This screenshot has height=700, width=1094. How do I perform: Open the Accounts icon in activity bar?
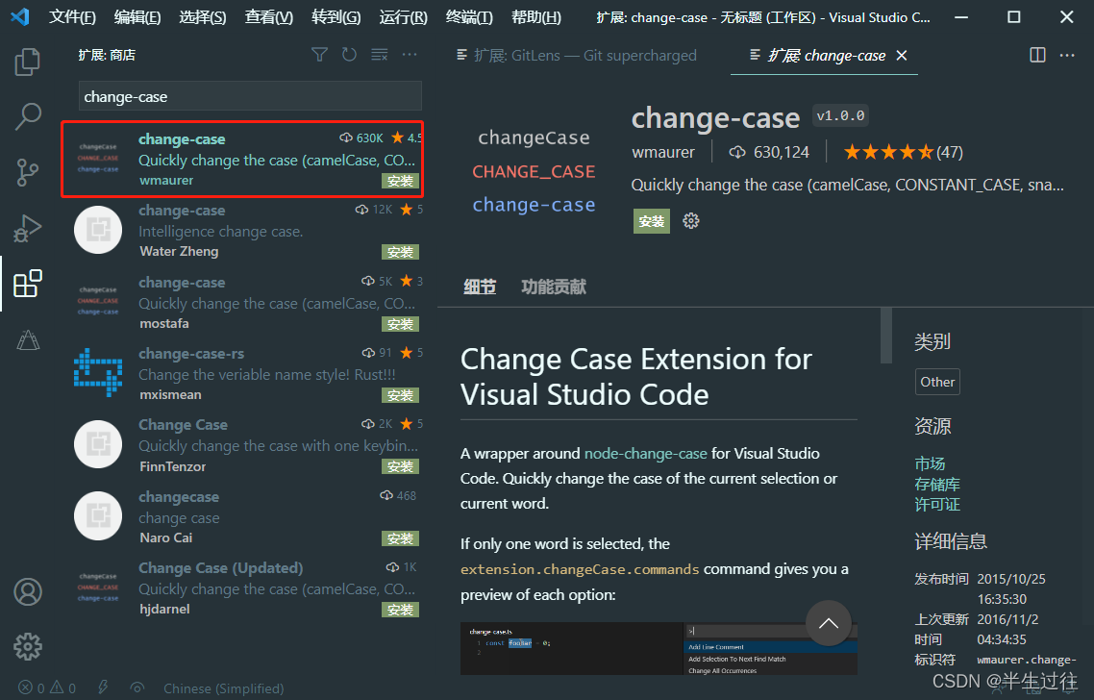click(x=28, y=591)
